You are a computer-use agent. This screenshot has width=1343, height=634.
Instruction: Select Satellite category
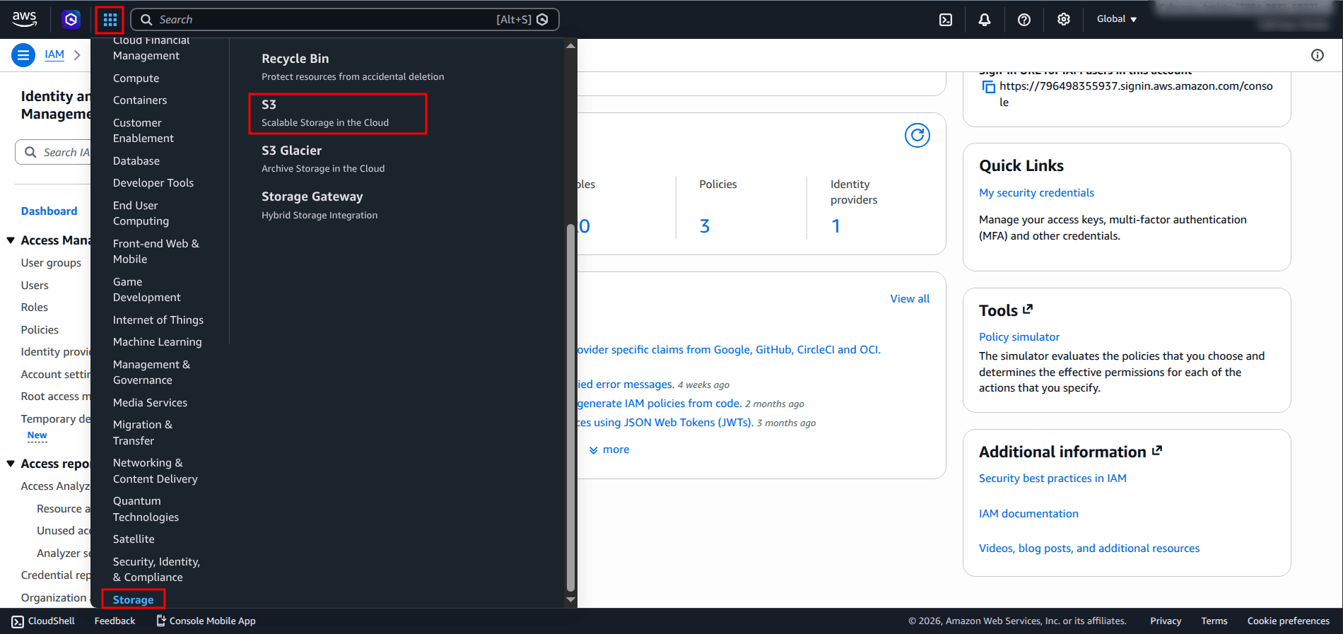pyautogui.click(x=134, y=539)
